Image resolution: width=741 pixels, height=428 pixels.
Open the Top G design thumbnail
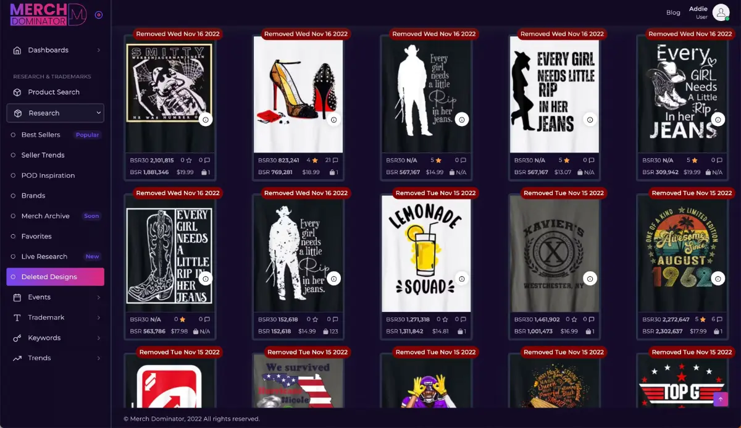(x=681, y=381)
